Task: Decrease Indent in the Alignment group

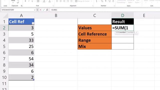Action: click(x=68, y=1)
